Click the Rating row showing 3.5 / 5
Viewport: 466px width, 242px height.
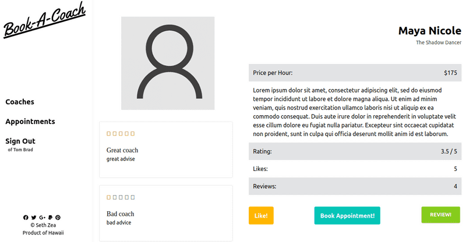coord(355,151)
